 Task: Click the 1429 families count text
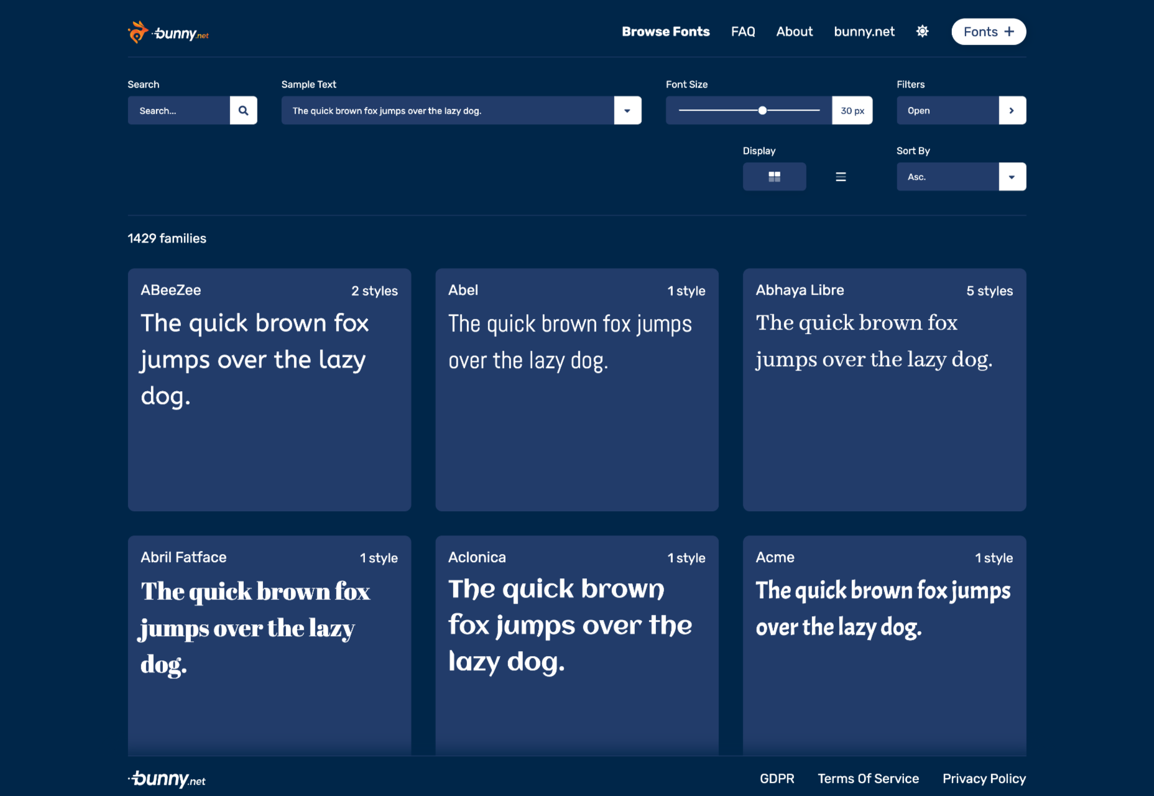167,238
